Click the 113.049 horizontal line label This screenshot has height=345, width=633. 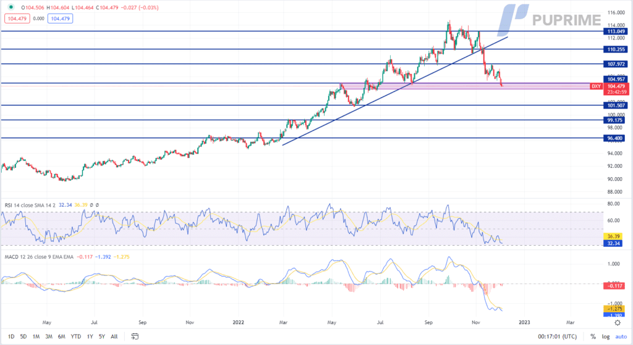616,31
